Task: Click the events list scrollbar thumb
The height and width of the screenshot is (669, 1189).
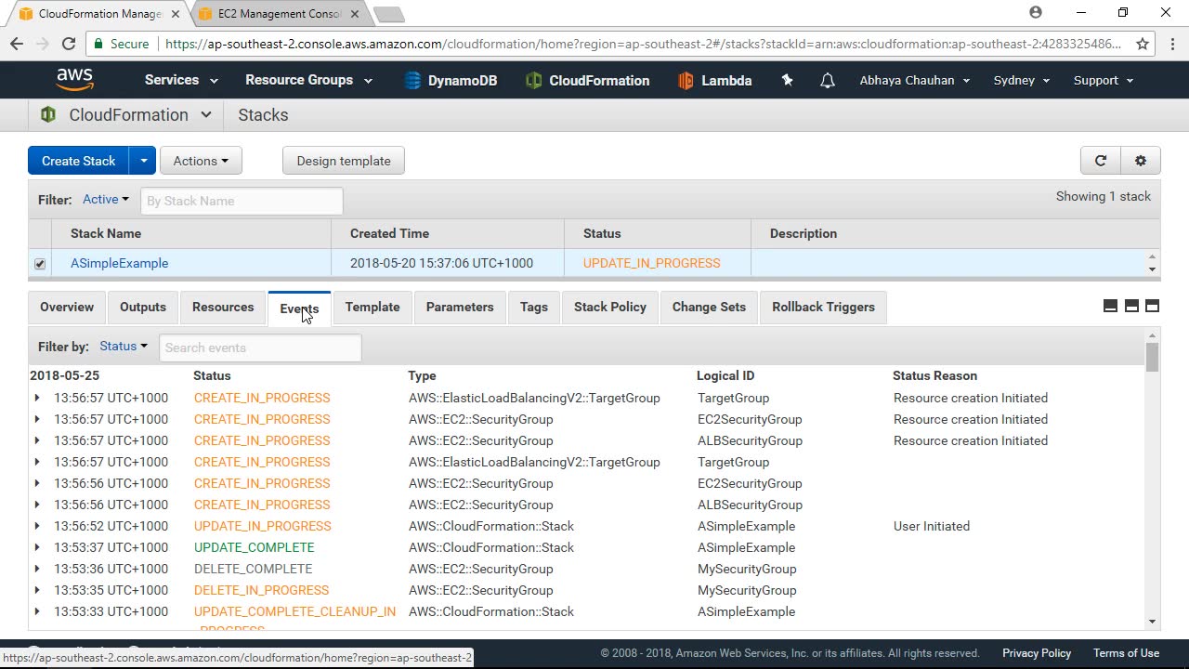Action: (1153, 358)
